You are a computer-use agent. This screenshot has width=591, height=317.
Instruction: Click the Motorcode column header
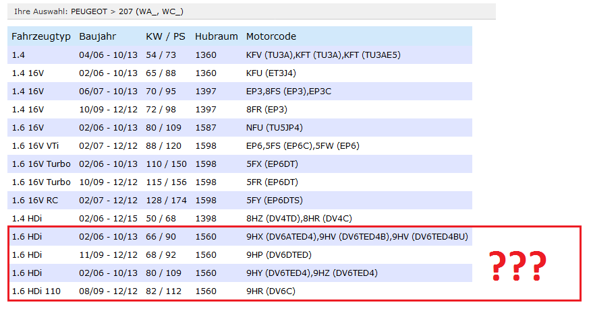[x=271, y=36]
